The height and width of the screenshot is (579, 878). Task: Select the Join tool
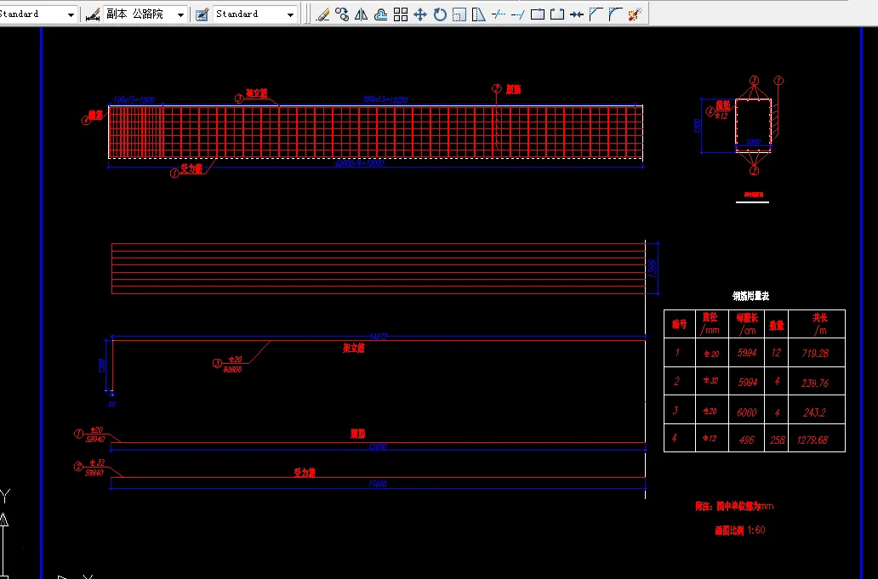pyautogui.click(x=577, y=14)
